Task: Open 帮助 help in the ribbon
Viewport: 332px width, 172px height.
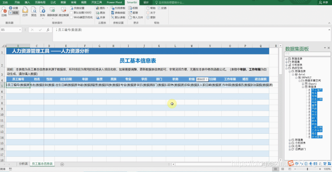Action: point(151,8)
